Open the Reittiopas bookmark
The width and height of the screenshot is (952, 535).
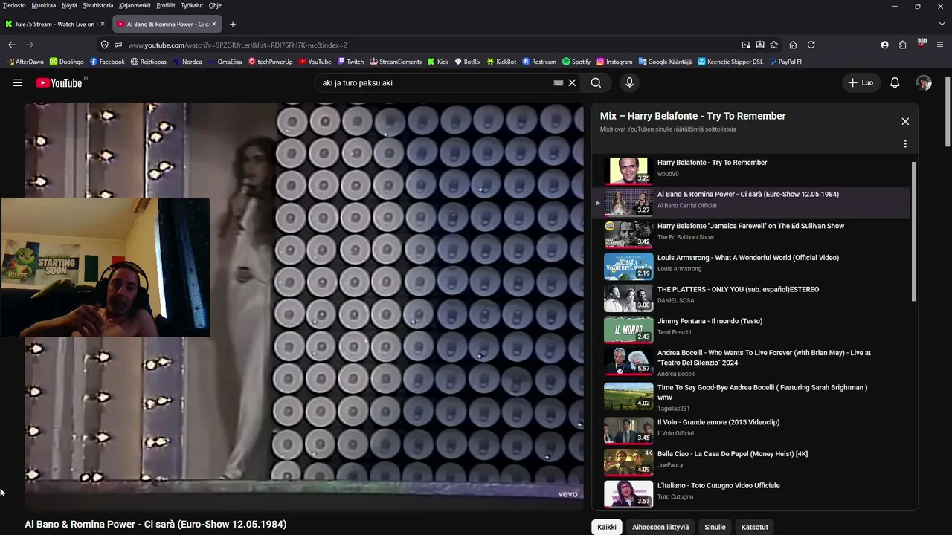pos(149,62)
